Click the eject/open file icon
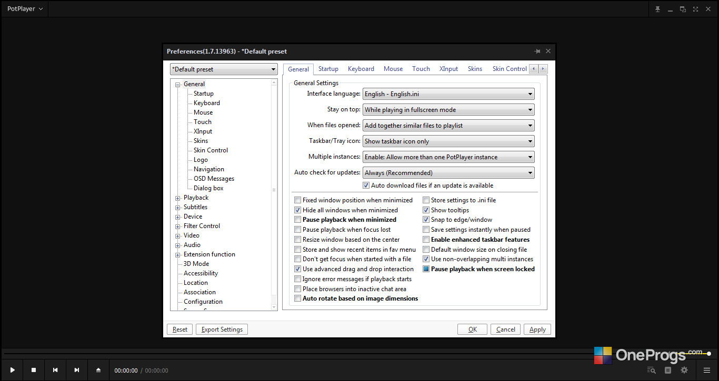Viewport: 719px width, 381px height. tap(98, 370)
